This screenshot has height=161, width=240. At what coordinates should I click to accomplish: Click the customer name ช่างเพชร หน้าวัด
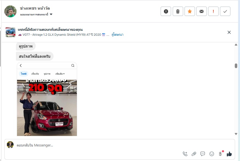pyautogui.click(x=35, y=8)
